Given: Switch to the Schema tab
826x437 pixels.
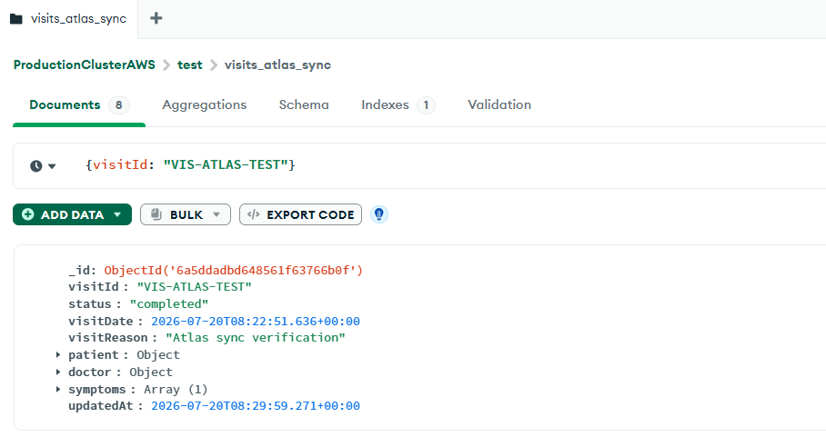Looking at the screenshot, I should click(x=304, y=104).
